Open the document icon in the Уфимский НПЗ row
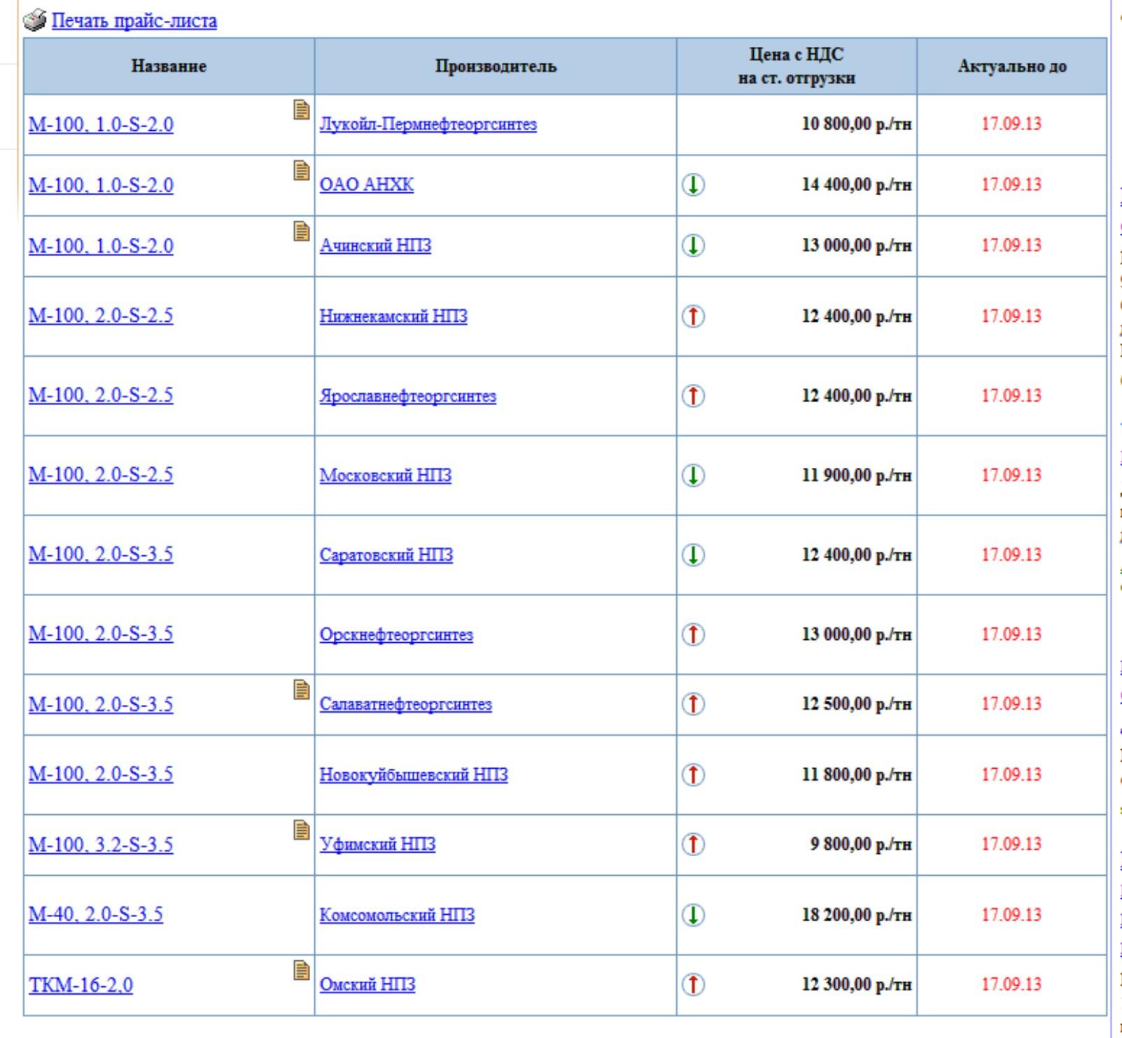 (302, 830)
